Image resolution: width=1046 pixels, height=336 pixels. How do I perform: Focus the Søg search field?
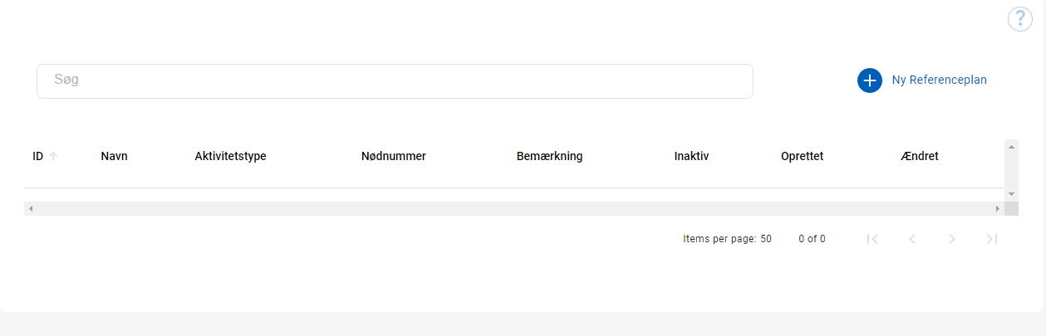tap(395, 81)
